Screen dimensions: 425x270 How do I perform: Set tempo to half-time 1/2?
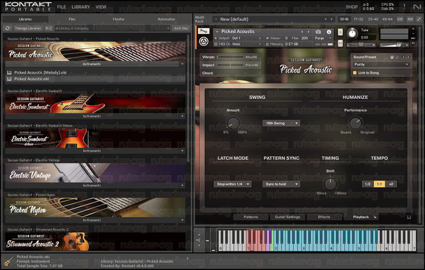coord(367,184)
